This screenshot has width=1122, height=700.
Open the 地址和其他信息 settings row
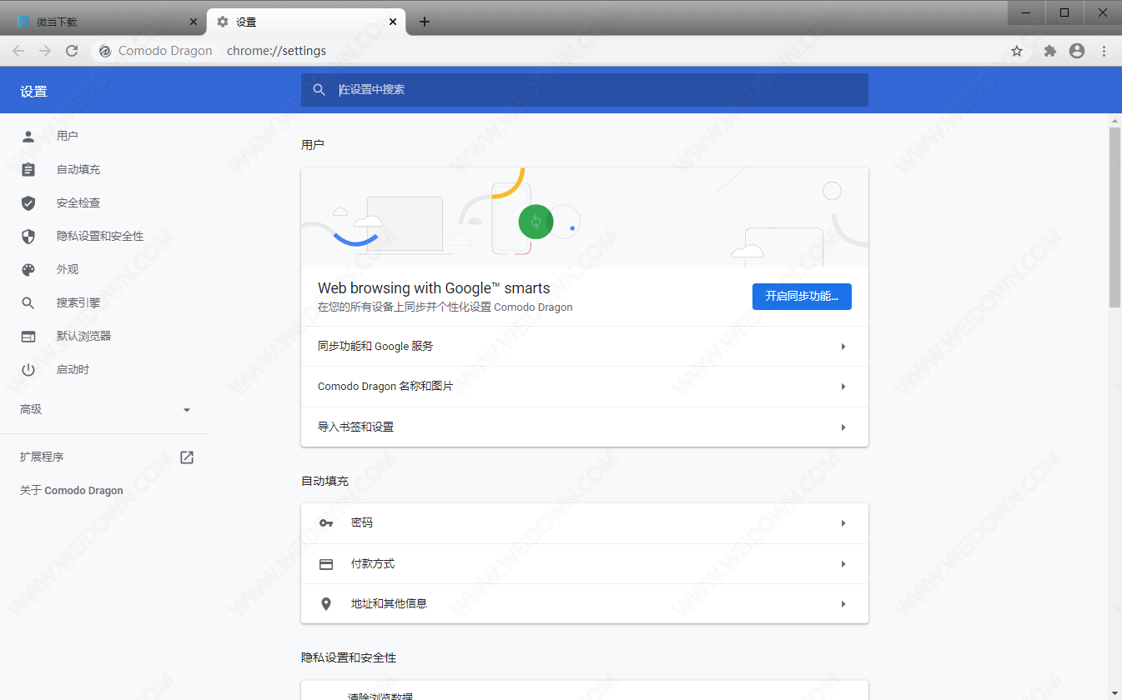(585, 604)
